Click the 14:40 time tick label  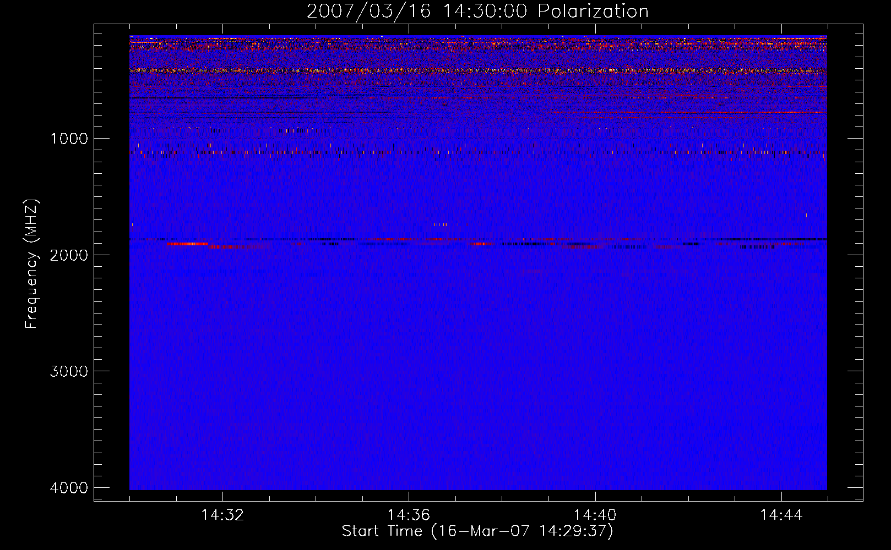pos(595,515)
